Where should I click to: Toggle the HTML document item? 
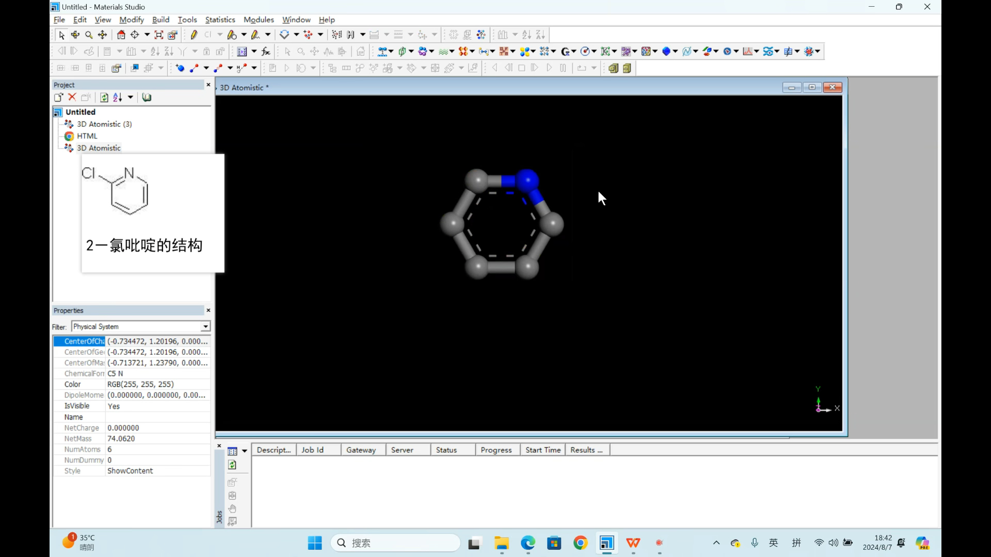(x=87, y=135)
